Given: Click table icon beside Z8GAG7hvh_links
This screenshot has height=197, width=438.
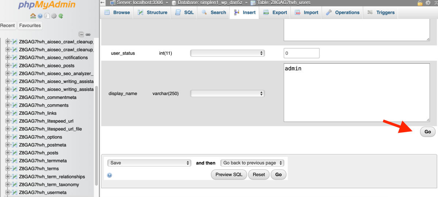Looking at the screenshot, I should coord(15,113).
